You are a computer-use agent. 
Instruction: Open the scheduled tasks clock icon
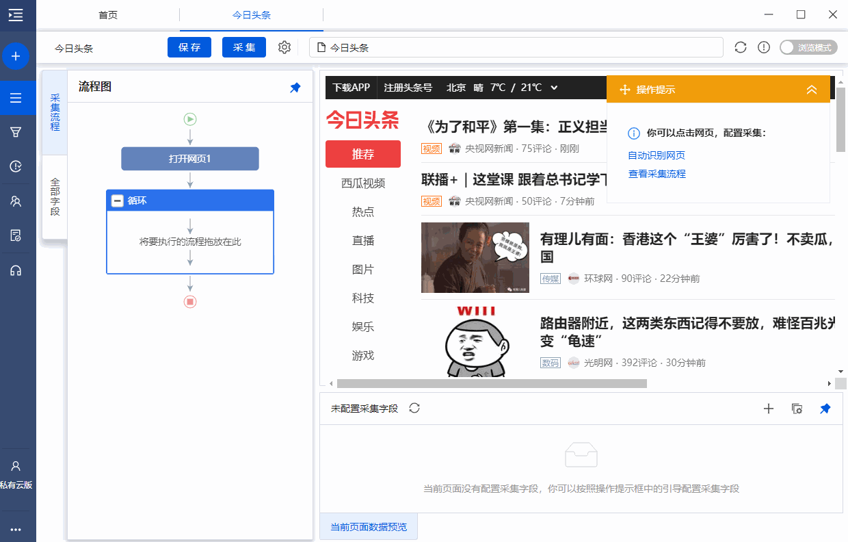16,166
